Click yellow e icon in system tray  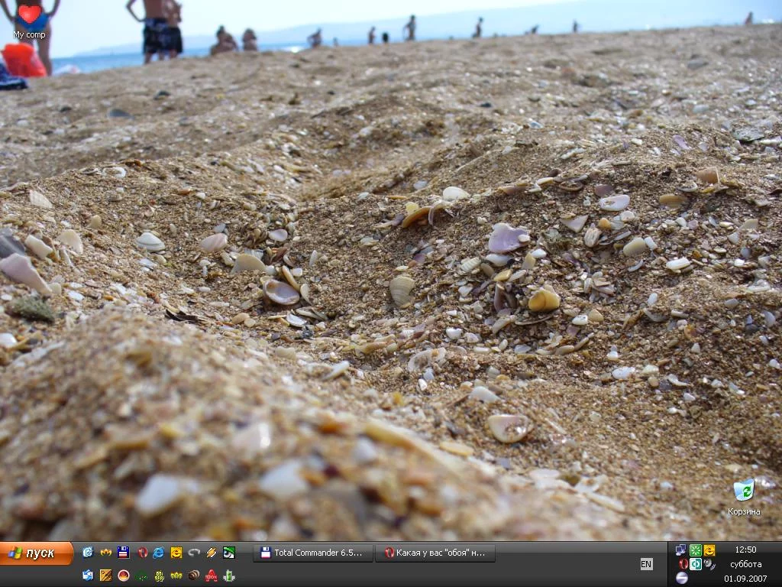(709, 550)
